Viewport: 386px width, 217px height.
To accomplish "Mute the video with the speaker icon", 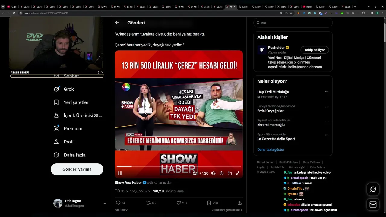I will (213, 173).
